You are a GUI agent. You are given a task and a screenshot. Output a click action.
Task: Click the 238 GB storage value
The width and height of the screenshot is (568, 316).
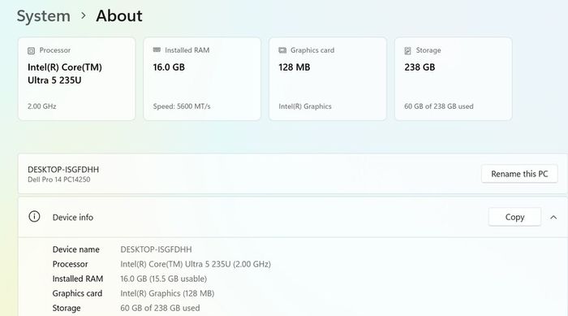coord(420,67)
